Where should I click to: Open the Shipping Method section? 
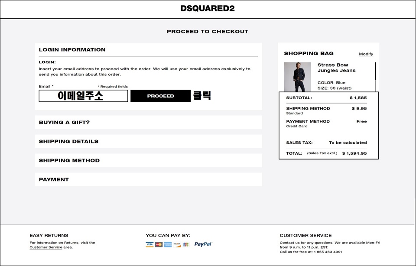click(148, 160)
